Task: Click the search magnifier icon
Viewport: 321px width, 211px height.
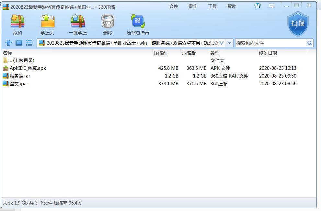Action: [x=309, y=43]
